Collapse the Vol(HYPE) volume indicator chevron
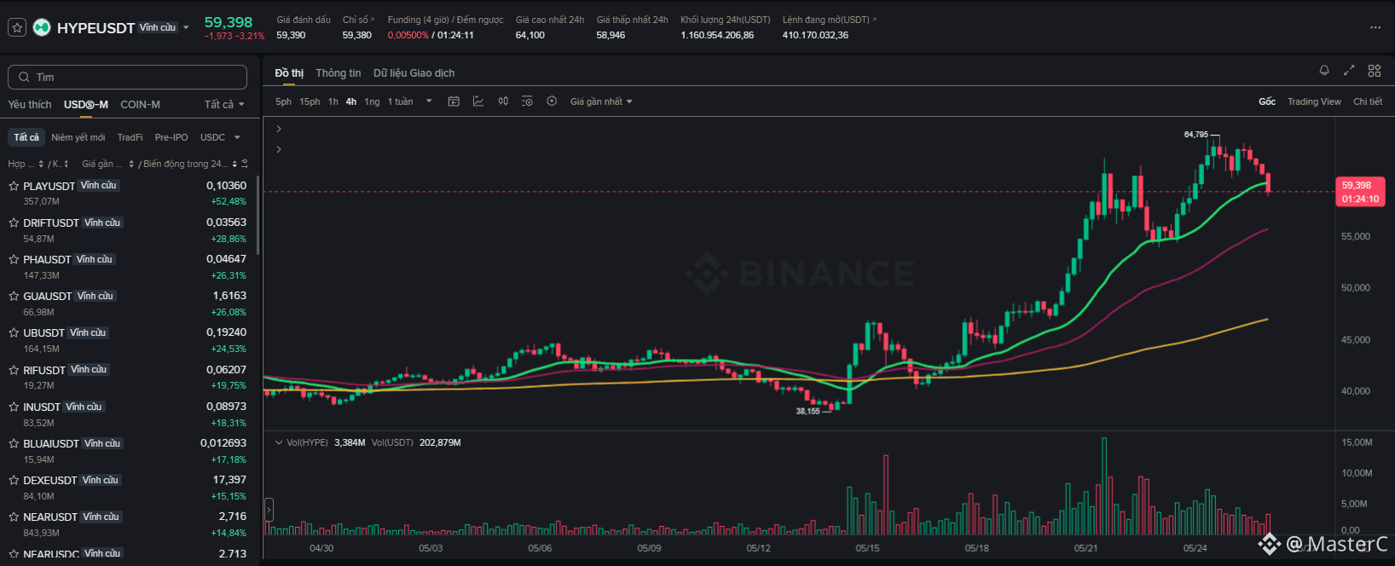This screenshot has height=566, width=1395. 278,442
